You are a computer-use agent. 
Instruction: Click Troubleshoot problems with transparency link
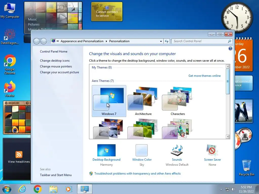[137, 174]
